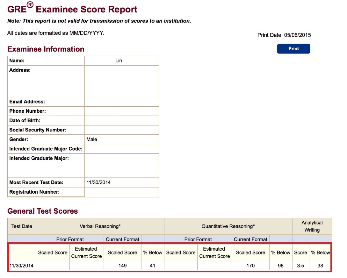Image resolution: width=347 pixels, height=278 pixels.
Task: Click the "Verbal Reasoning*" column header
Action: (100, 226)
